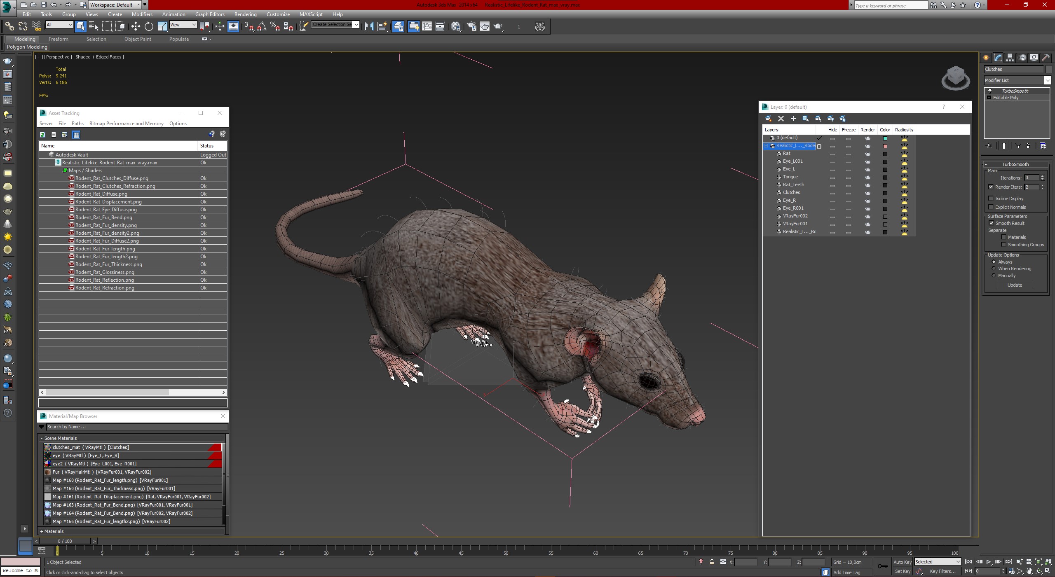Open the selection filter All dropdown

(x=59, y=25)
